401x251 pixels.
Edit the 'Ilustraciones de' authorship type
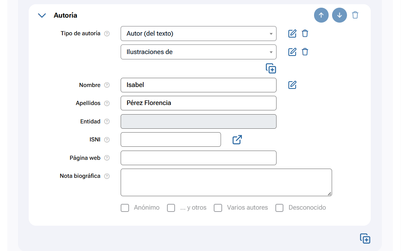pyautogui.click(x=292, y=52)
